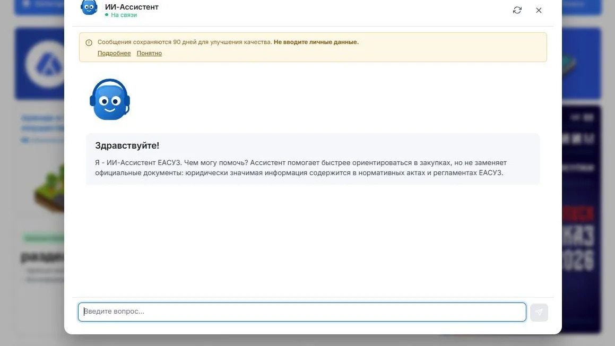The image size is (615, 346).
Task: Click the dark promotional banner on right
Action: [x=581, y=220]
